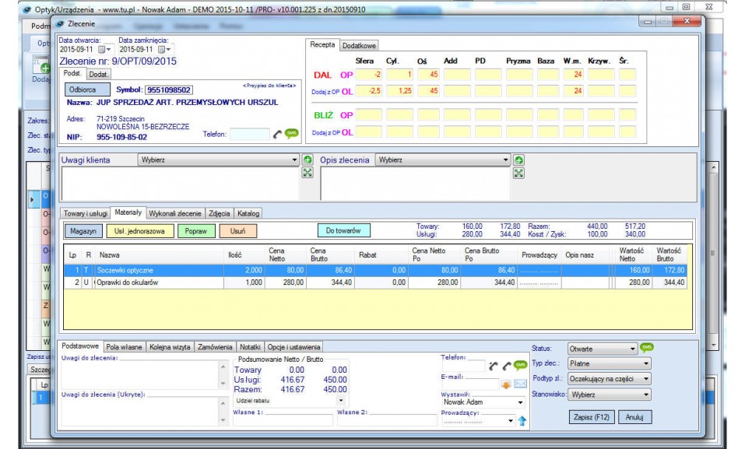The image size is (745, 449).
Task: Expand Uwagi klienta text area with fullscreen icon
Action: (307, 173)
